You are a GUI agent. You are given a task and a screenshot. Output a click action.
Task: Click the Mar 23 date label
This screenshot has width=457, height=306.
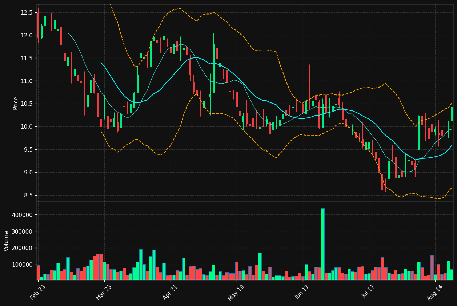point(104,292)
